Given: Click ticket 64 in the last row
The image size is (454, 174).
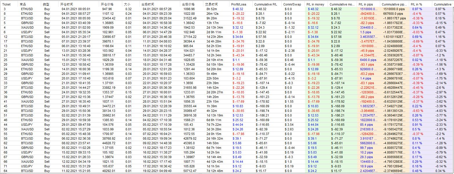Looking at the screenshot, I should coord(6,171).
